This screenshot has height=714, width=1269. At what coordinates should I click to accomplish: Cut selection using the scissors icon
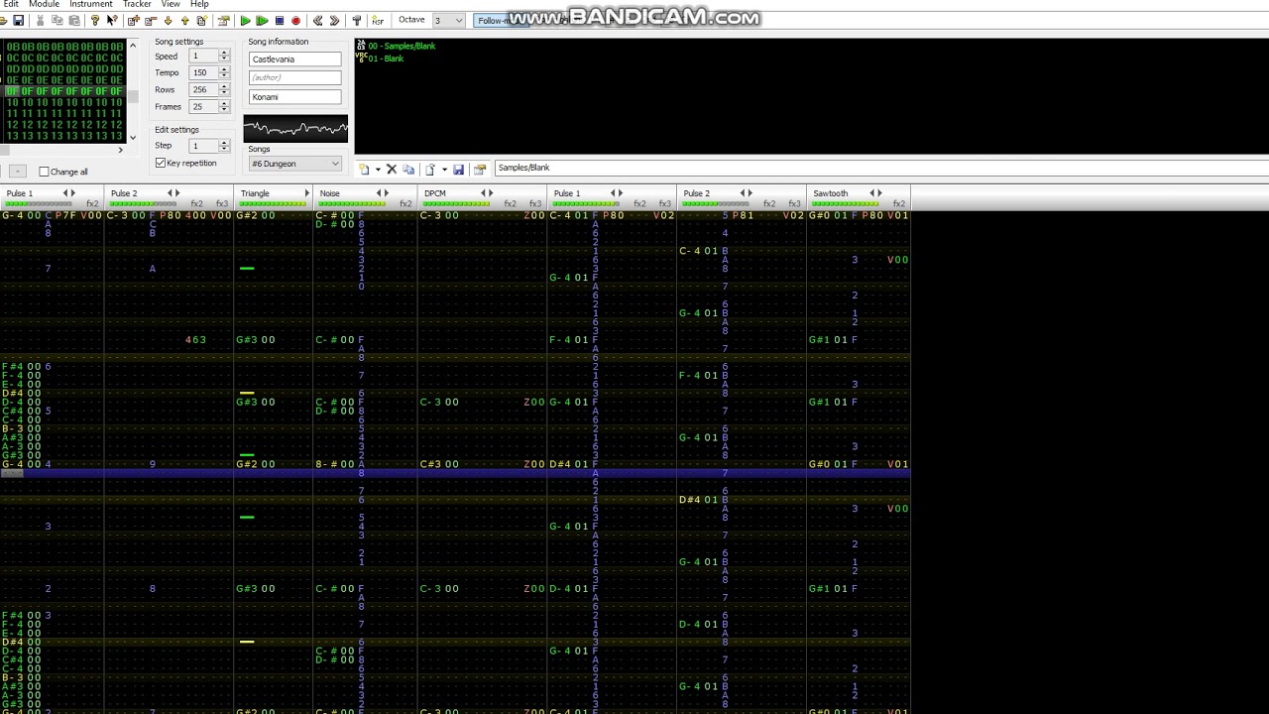click(x=40, y=21)
